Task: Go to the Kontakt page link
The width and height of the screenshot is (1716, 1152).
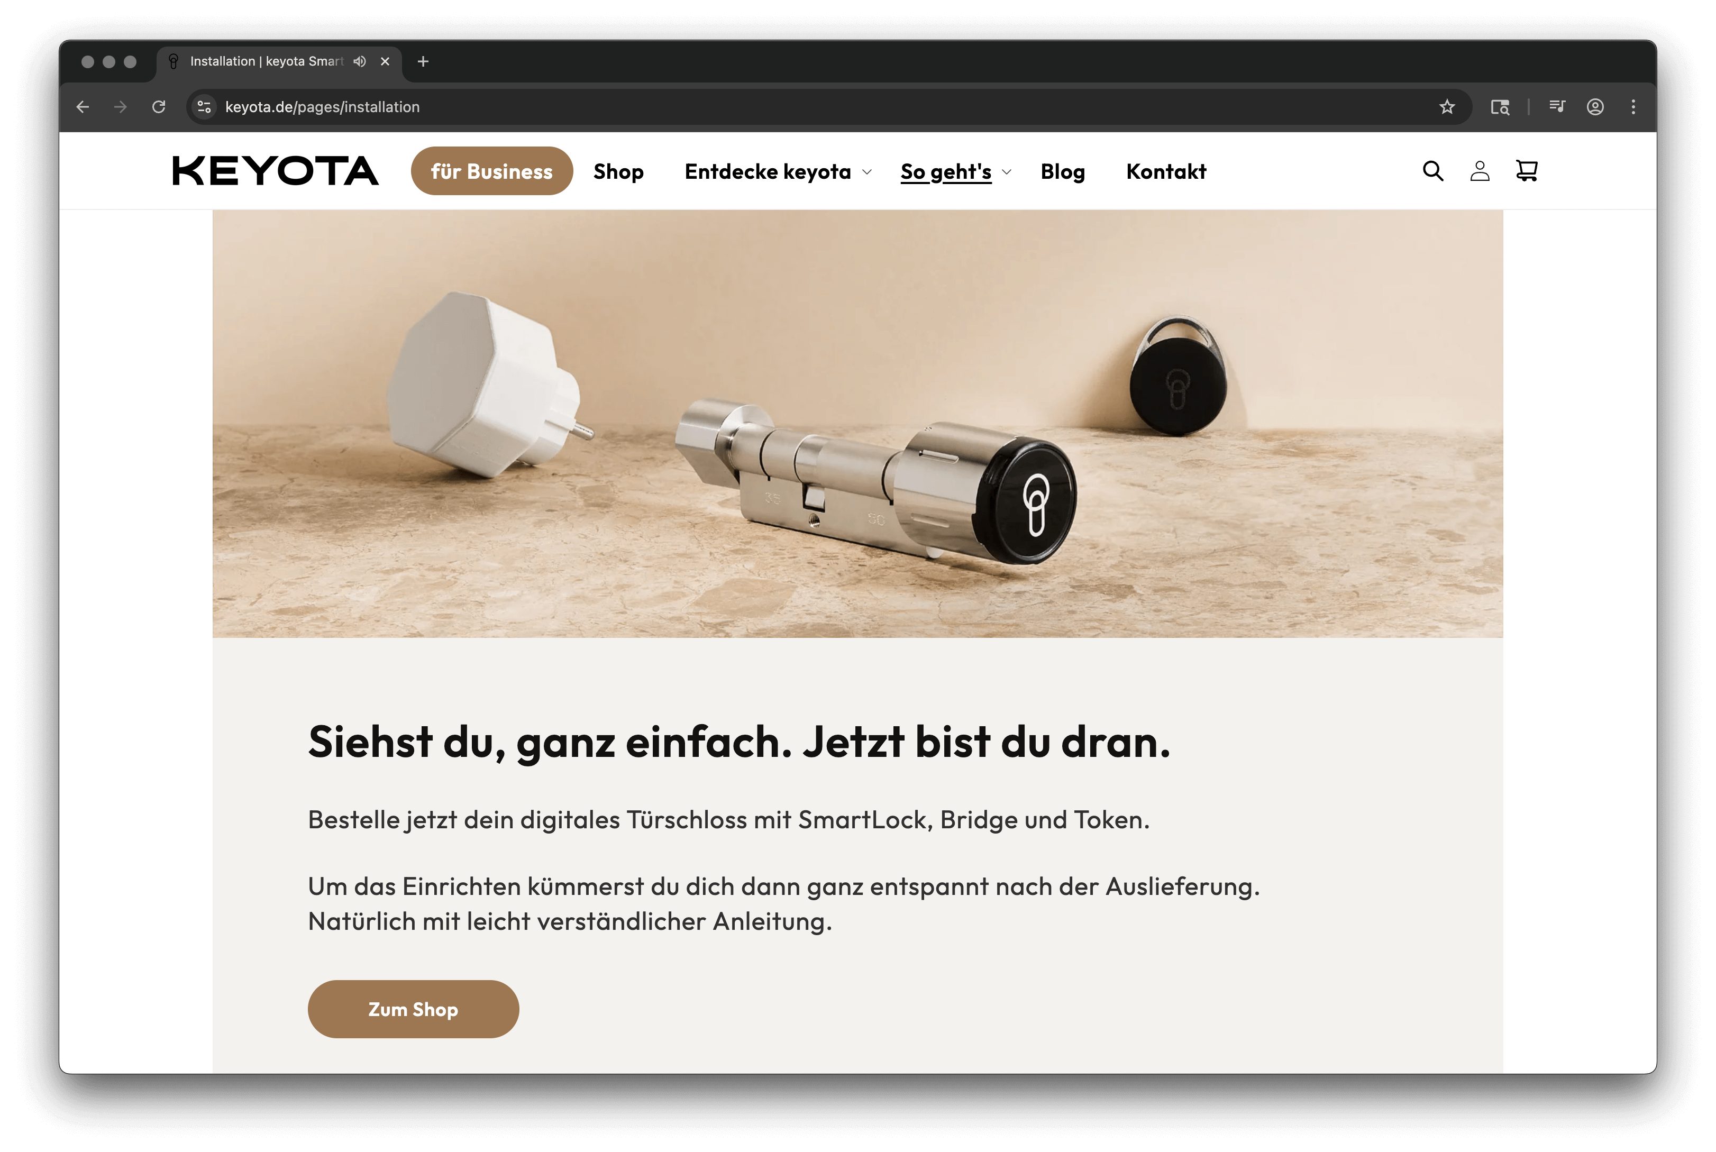Action: [x=1166, y=171]
